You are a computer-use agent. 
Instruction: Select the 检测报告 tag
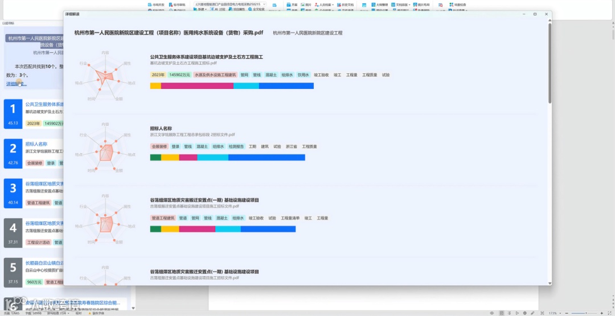(x=236, y=146)
